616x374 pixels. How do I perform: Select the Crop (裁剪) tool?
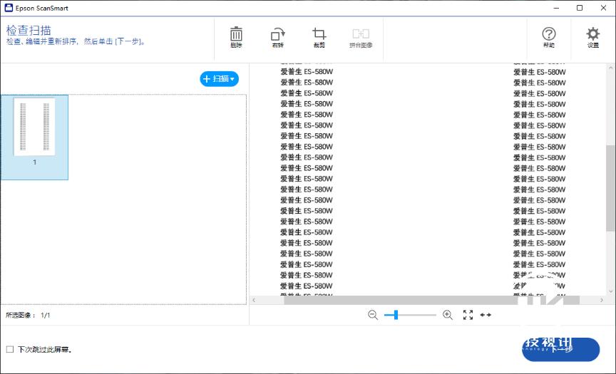pyautogui.click(x=319, y=37)
